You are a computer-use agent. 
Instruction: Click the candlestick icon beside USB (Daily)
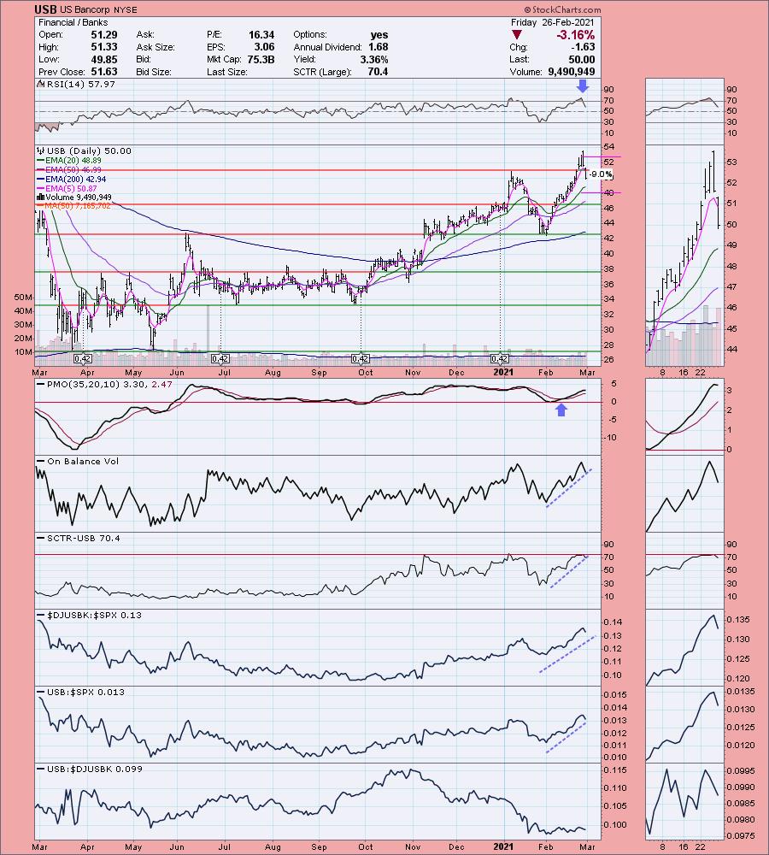[41, 151]
